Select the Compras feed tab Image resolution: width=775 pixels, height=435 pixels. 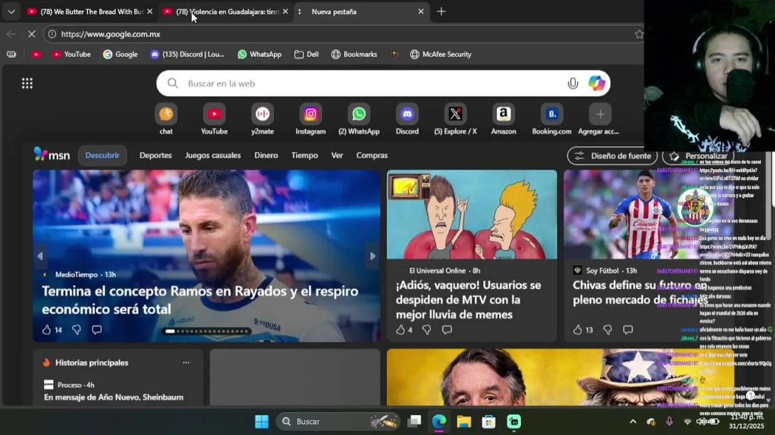tap(372, 155)
